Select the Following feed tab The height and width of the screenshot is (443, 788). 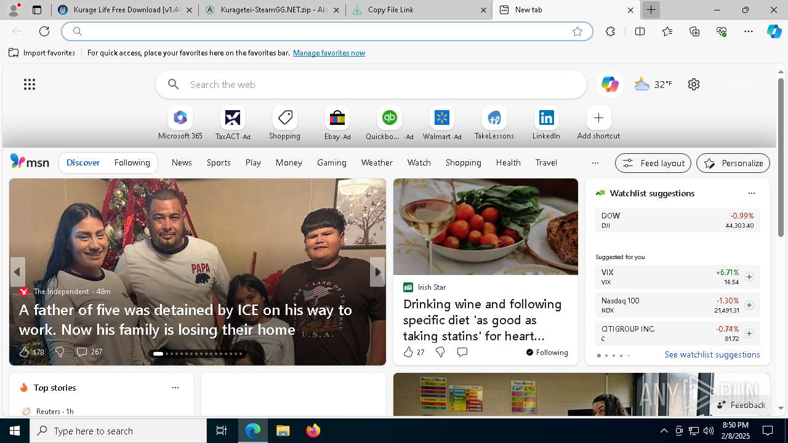(x=132, y=162)
